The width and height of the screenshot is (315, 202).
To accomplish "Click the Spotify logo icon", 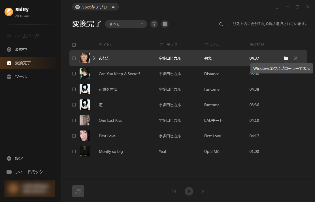I will tap(78, 7).
